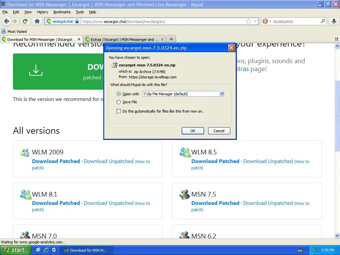Viewport: 340px width, 255px height.
Task: Select the Open with radio button
Action: click(x=119, y=94)
